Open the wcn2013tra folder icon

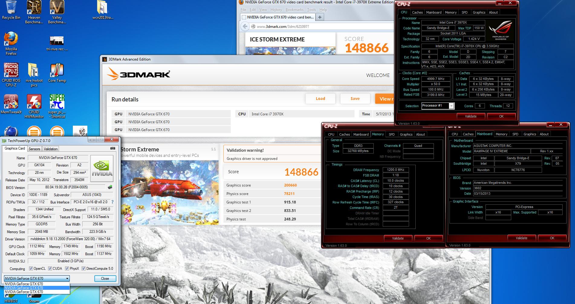point(103,10)
